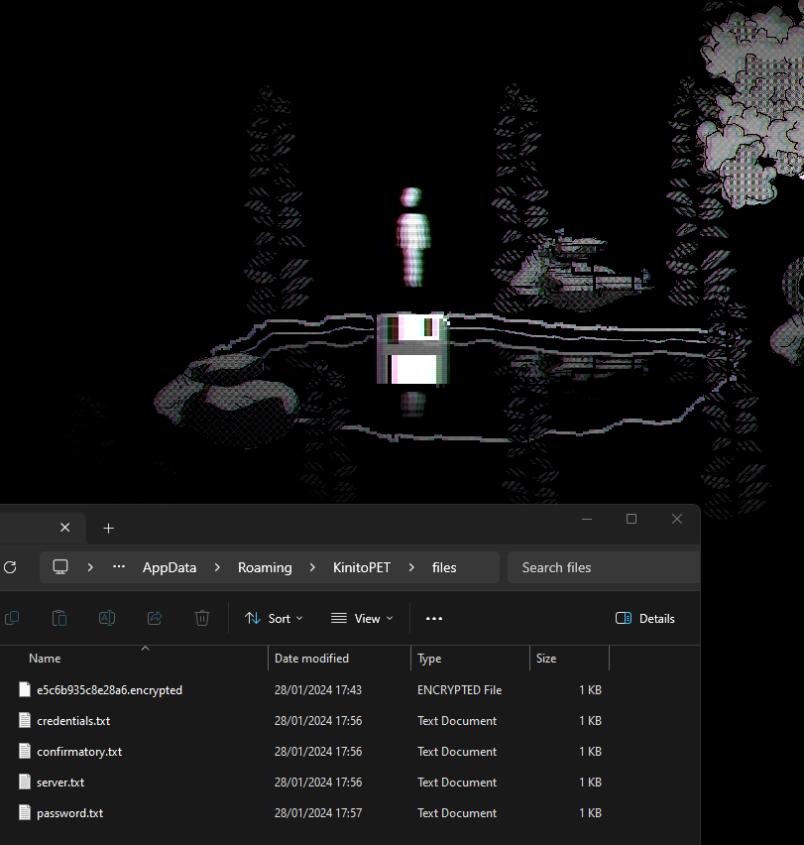
Task: Click the Delete trash icon
Action: tap(202, 618)
